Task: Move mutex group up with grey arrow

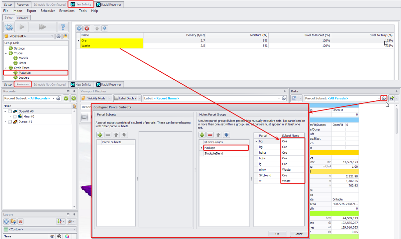Action: coord(218,135)
